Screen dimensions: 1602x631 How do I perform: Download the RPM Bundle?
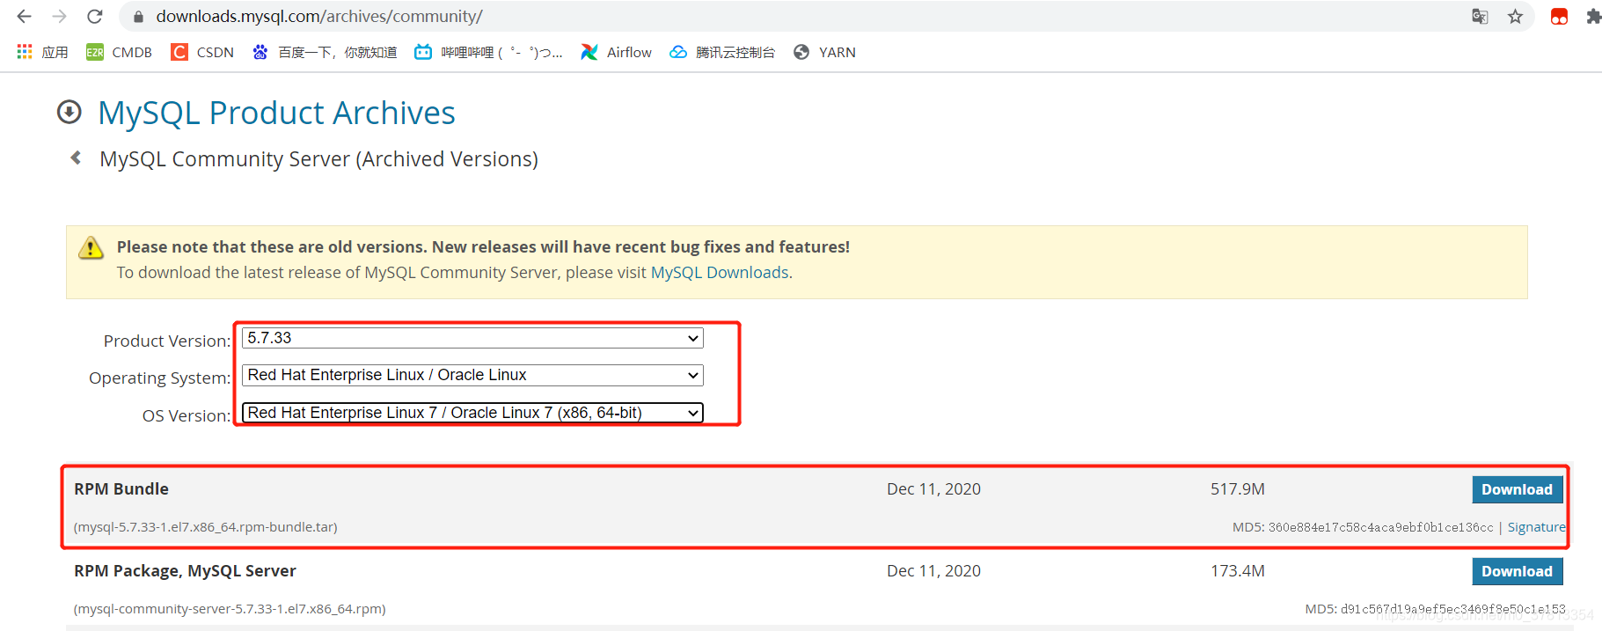click(x=1517, y=490)
